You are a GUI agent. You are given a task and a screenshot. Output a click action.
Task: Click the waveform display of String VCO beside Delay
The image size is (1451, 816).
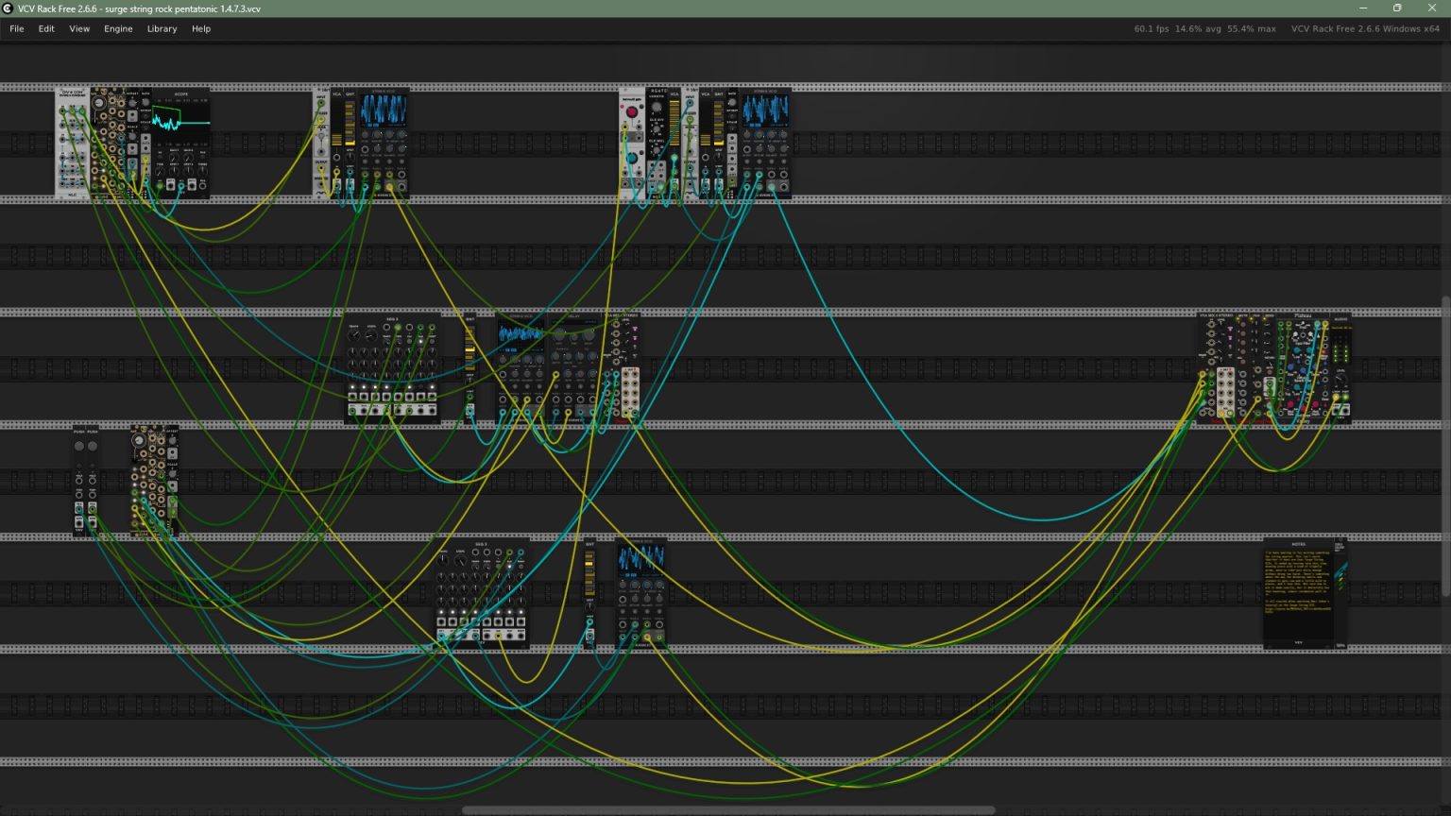tap(521, 334)
